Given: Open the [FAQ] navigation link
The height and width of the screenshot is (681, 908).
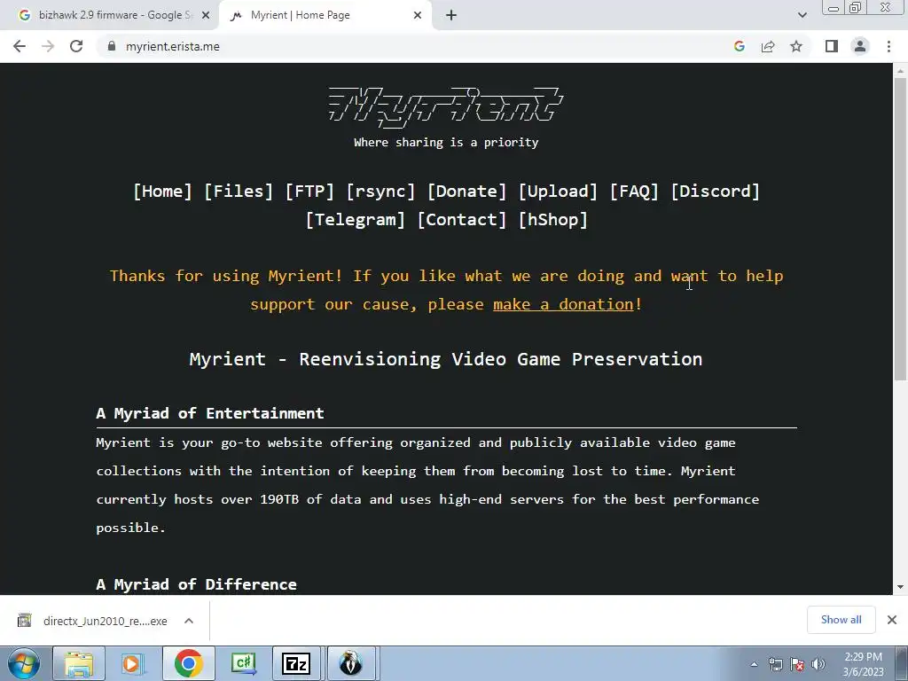Looking at the screenshot, I should (634, 192).
